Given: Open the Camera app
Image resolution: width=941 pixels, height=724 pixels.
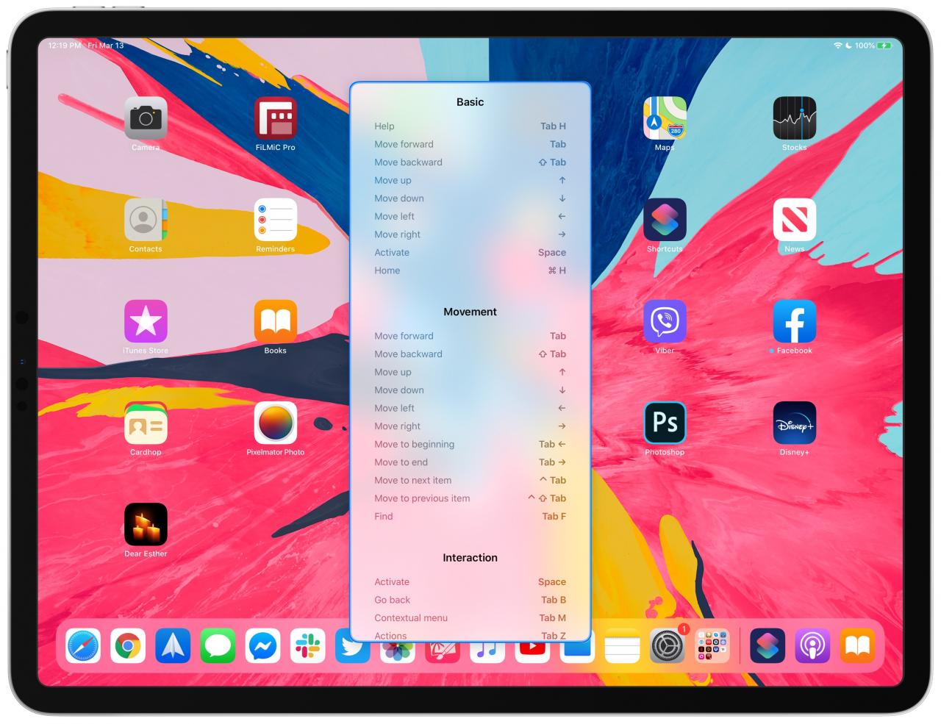Looking at the screenshot, I should (x=146, y=118).
